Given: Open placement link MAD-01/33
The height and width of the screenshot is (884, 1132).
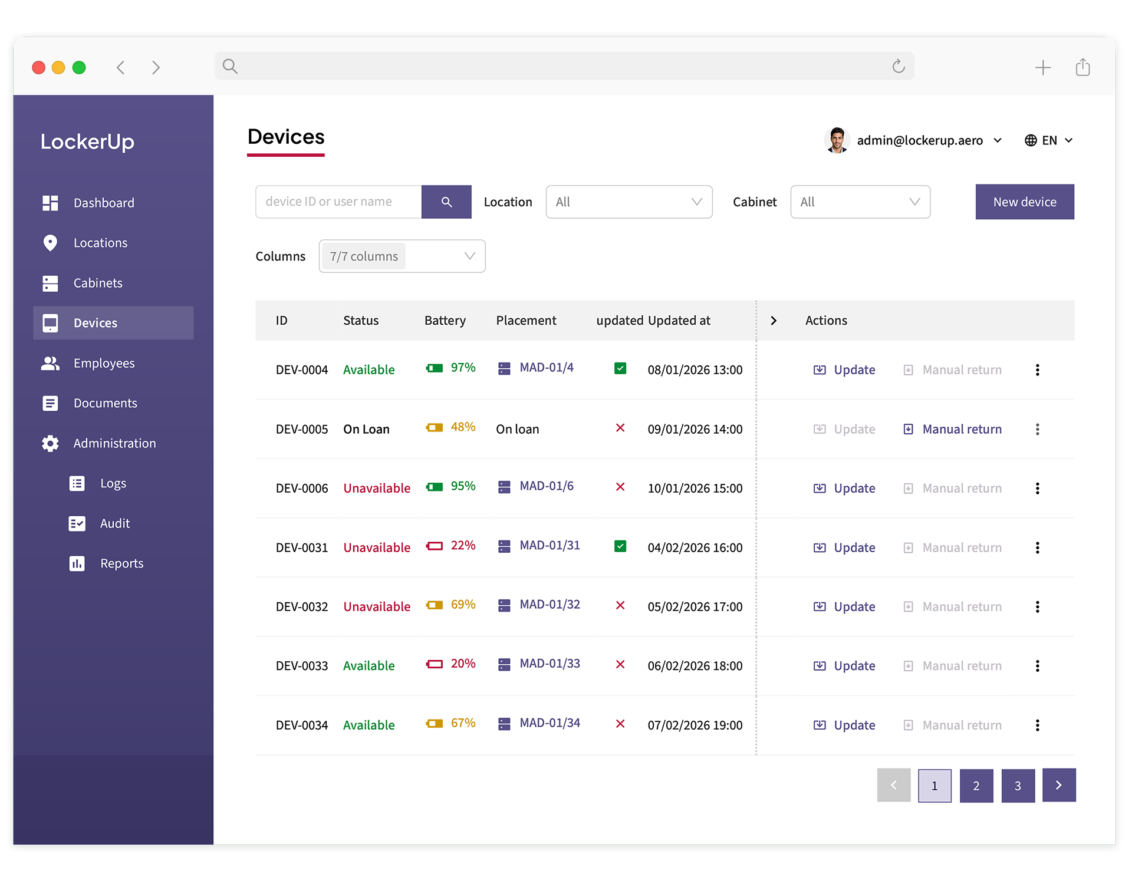Looking at the screenshot, I should (x=549, y=664).
